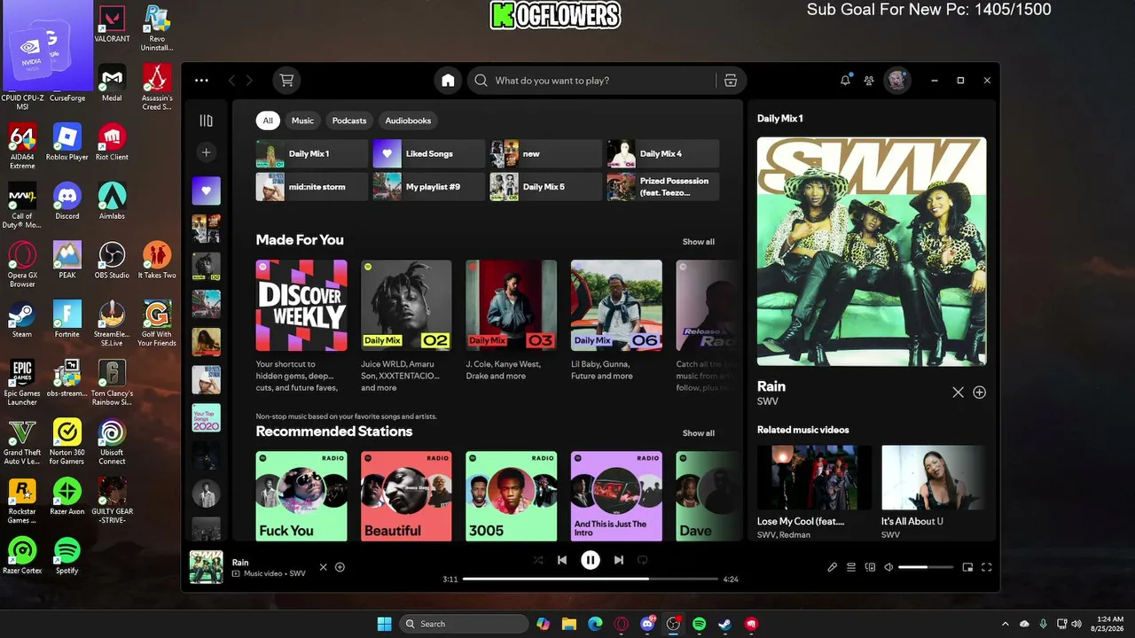Show Friend Activity using the people icon

coord(869,81)
